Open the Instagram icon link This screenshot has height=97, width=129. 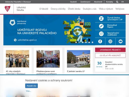(110, 41)
